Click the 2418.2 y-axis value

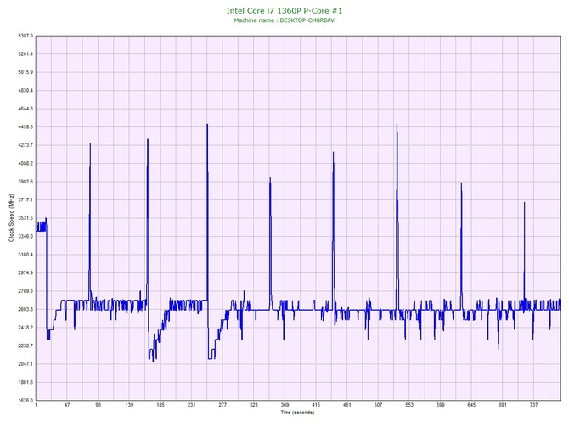[x=25, y=328]
